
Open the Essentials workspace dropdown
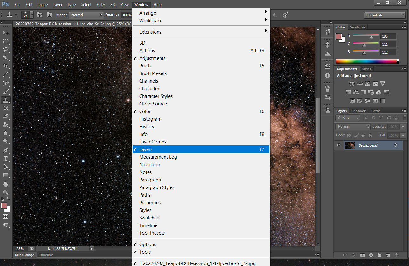[385, 15]
